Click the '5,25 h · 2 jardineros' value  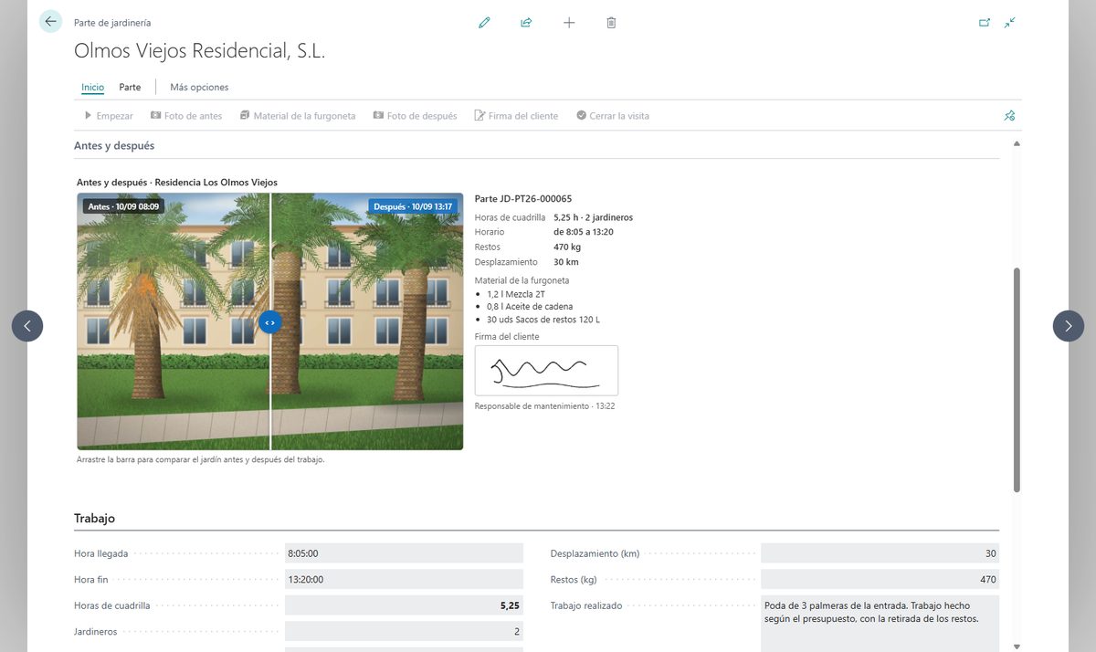click(x=593, y=217)
